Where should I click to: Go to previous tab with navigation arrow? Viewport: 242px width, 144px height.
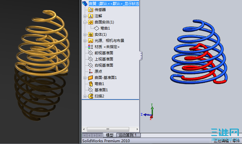[89, 135]
